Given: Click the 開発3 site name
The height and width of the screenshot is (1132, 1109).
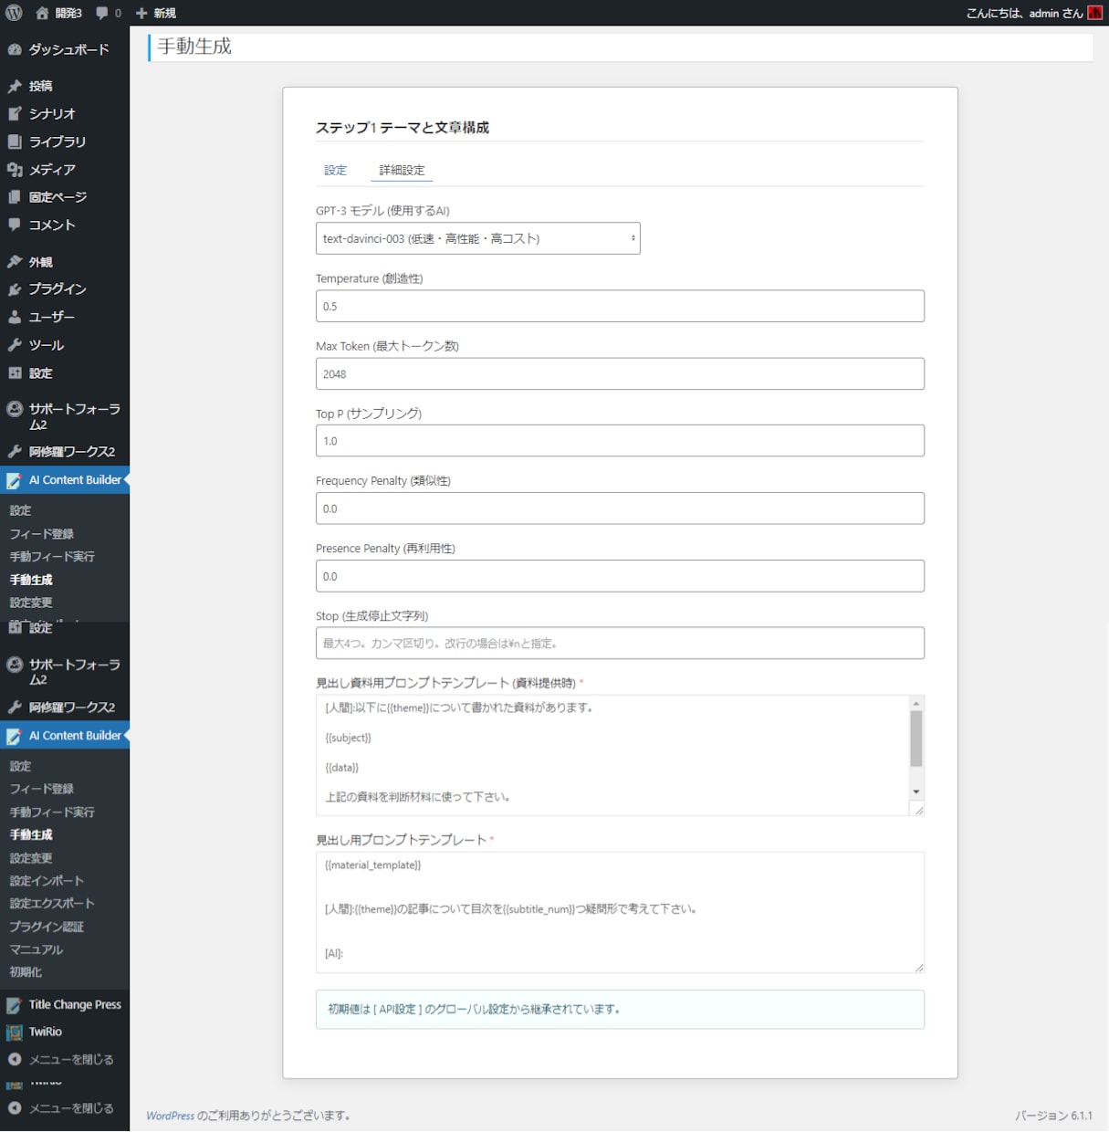Looking at the screenshot, I should 68,13.
